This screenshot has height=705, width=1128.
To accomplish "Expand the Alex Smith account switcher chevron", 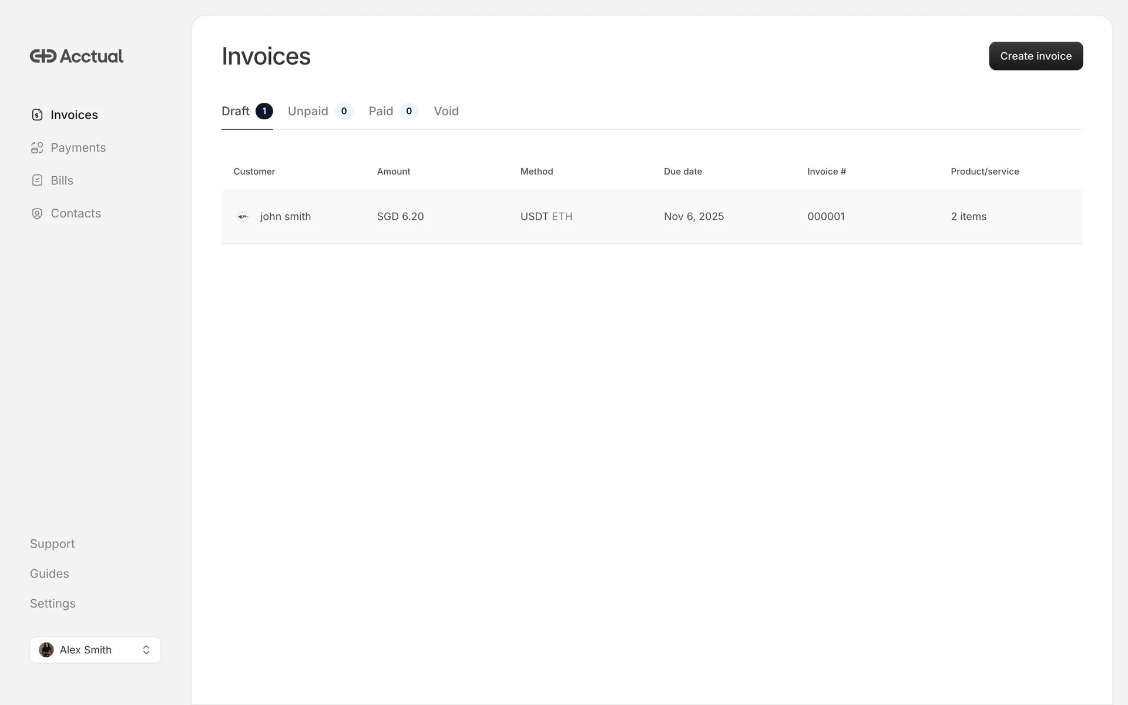I will click(x=146, y=650).
